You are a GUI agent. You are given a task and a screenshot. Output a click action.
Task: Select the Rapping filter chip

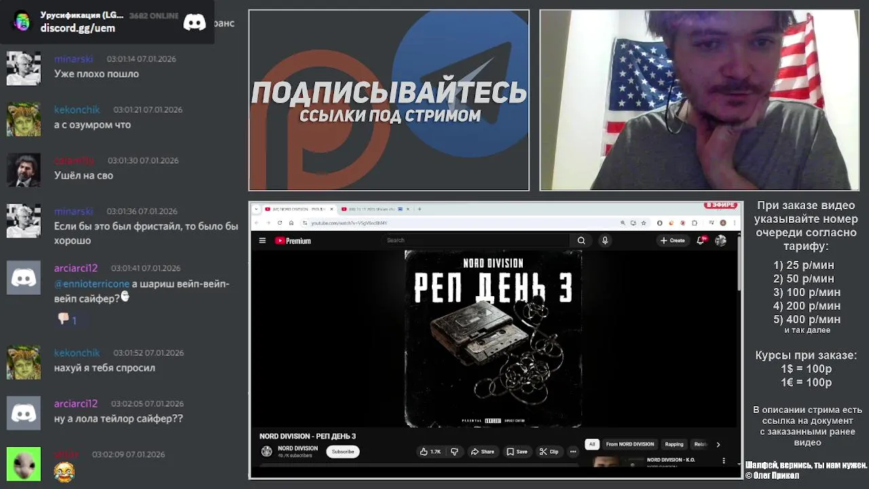tap(674, 444)
